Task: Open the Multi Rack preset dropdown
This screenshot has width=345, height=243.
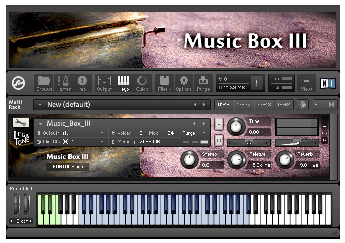Action: [x=40, y=105]
